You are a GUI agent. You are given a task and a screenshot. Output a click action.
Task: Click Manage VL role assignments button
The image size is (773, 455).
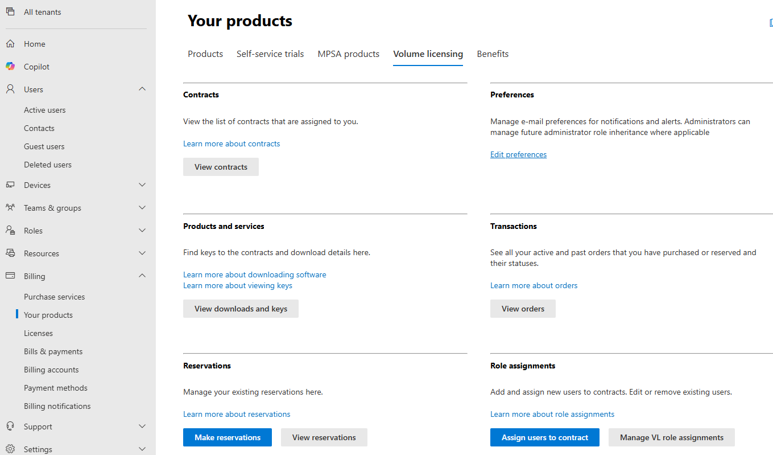click(672, 437)
